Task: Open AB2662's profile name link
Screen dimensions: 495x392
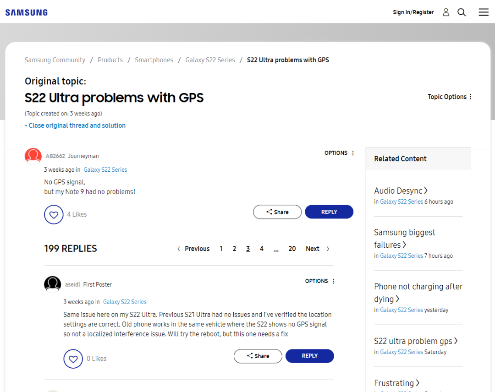Action: point(55,156)
